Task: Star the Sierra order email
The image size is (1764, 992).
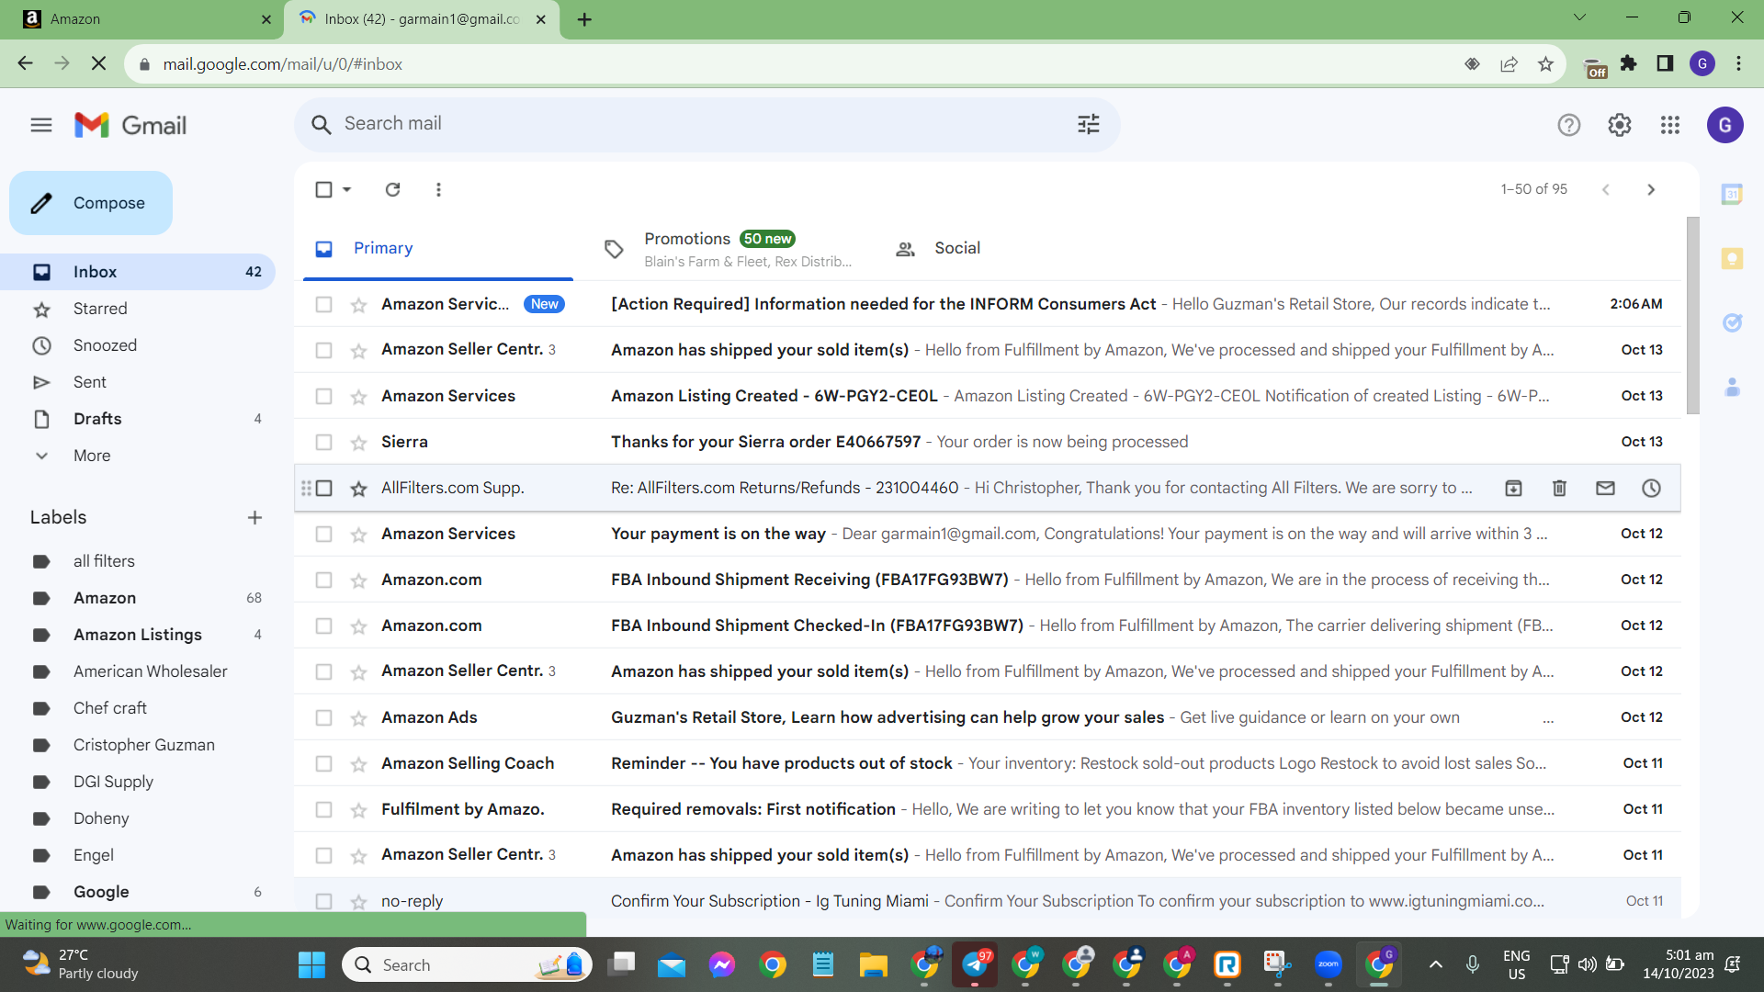Action: pos(358,443)
